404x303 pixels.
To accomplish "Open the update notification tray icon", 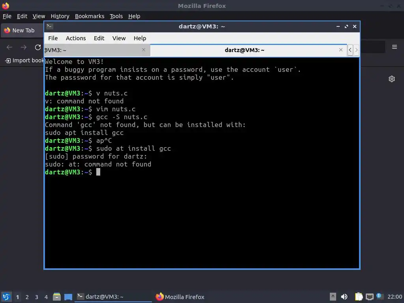I will pos(380,296).
